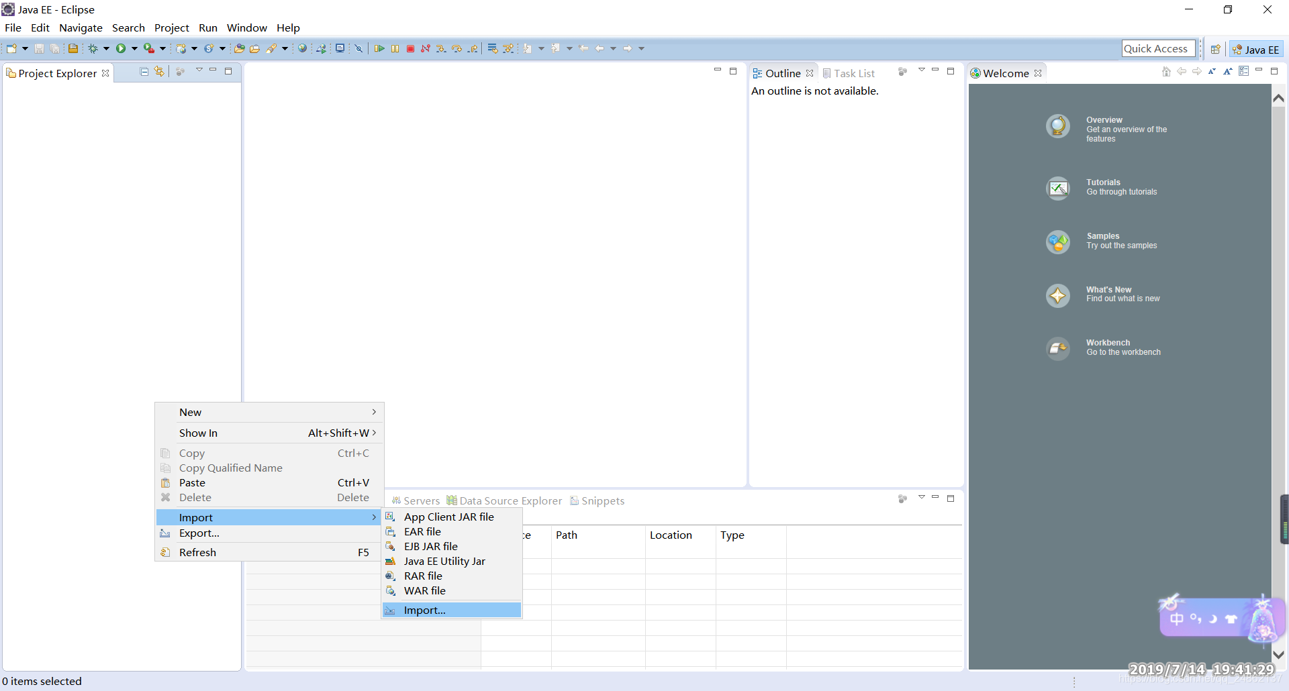Viewport: 1289px width, 691px height.
Task: Close the Welcome tab
Action: coord(1038,73)
